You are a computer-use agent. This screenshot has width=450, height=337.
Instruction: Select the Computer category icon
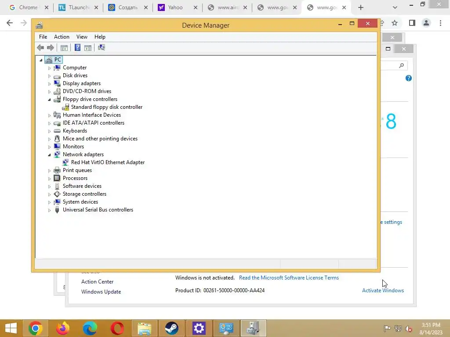coord(57,68)
